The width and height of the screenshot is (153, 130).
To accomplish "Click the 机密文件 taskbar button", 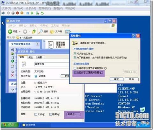I will (x=35, y=125).
